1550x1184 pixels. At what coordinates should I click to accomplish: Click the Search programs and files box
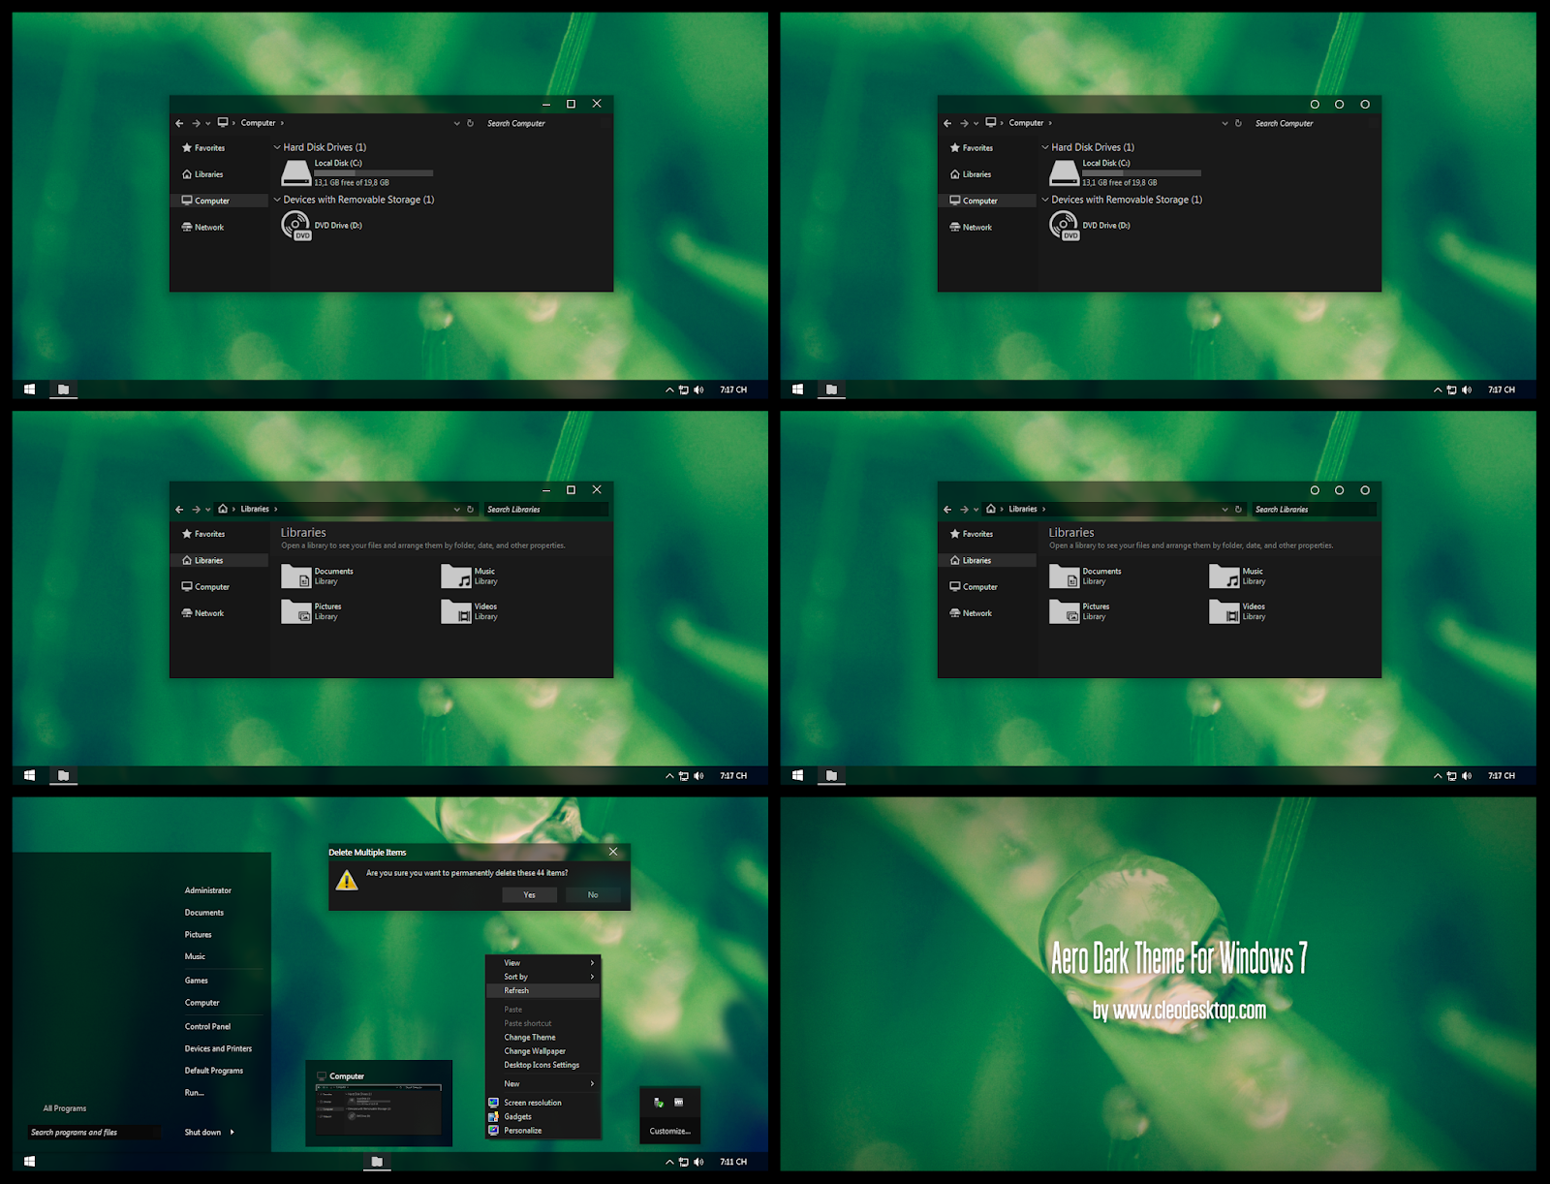click(95, 1133)
